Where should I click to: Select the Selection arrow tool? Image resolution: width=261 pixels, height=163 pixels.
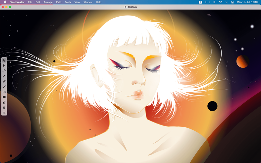(4, 60)
